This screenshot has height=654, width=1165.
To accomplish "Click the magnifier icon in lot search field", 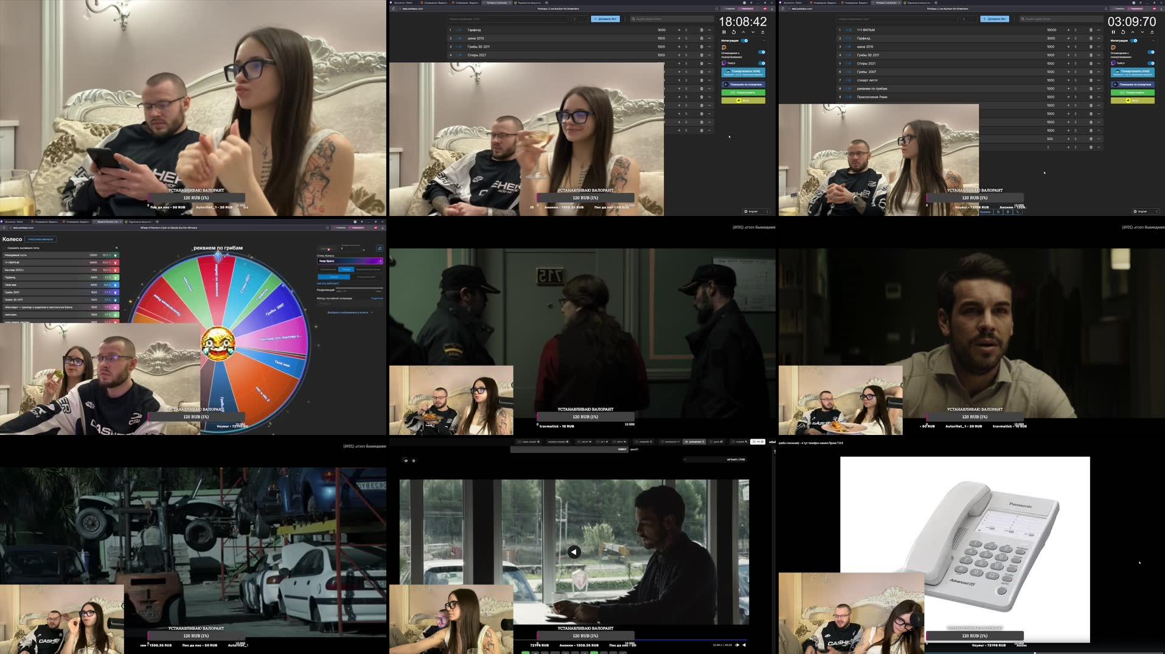I will point(633,18).
